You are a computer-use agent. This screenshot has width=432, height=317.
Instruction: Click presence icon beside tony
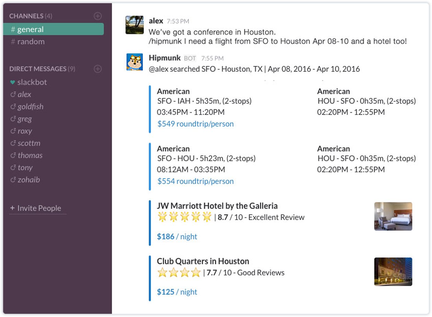pyautogui.click(x=13, y=168)
